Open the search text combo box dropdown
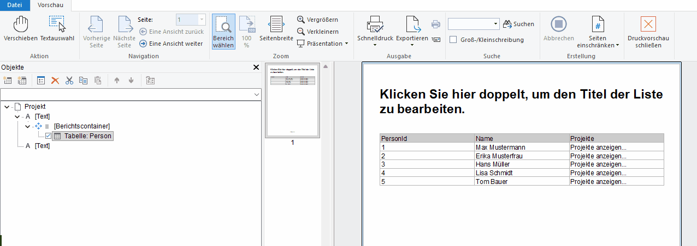Image resolution: width=697 pixels, height=246 pixels. pyautogui.click(x=495, y=24)
